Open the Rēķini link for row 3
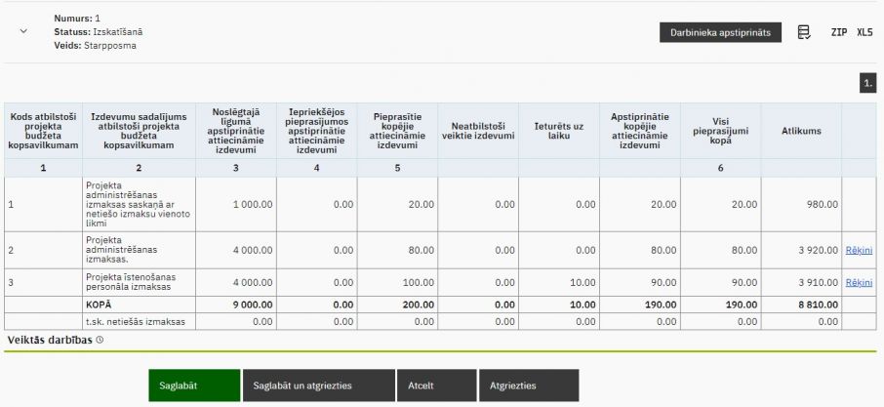 [859, 282]
